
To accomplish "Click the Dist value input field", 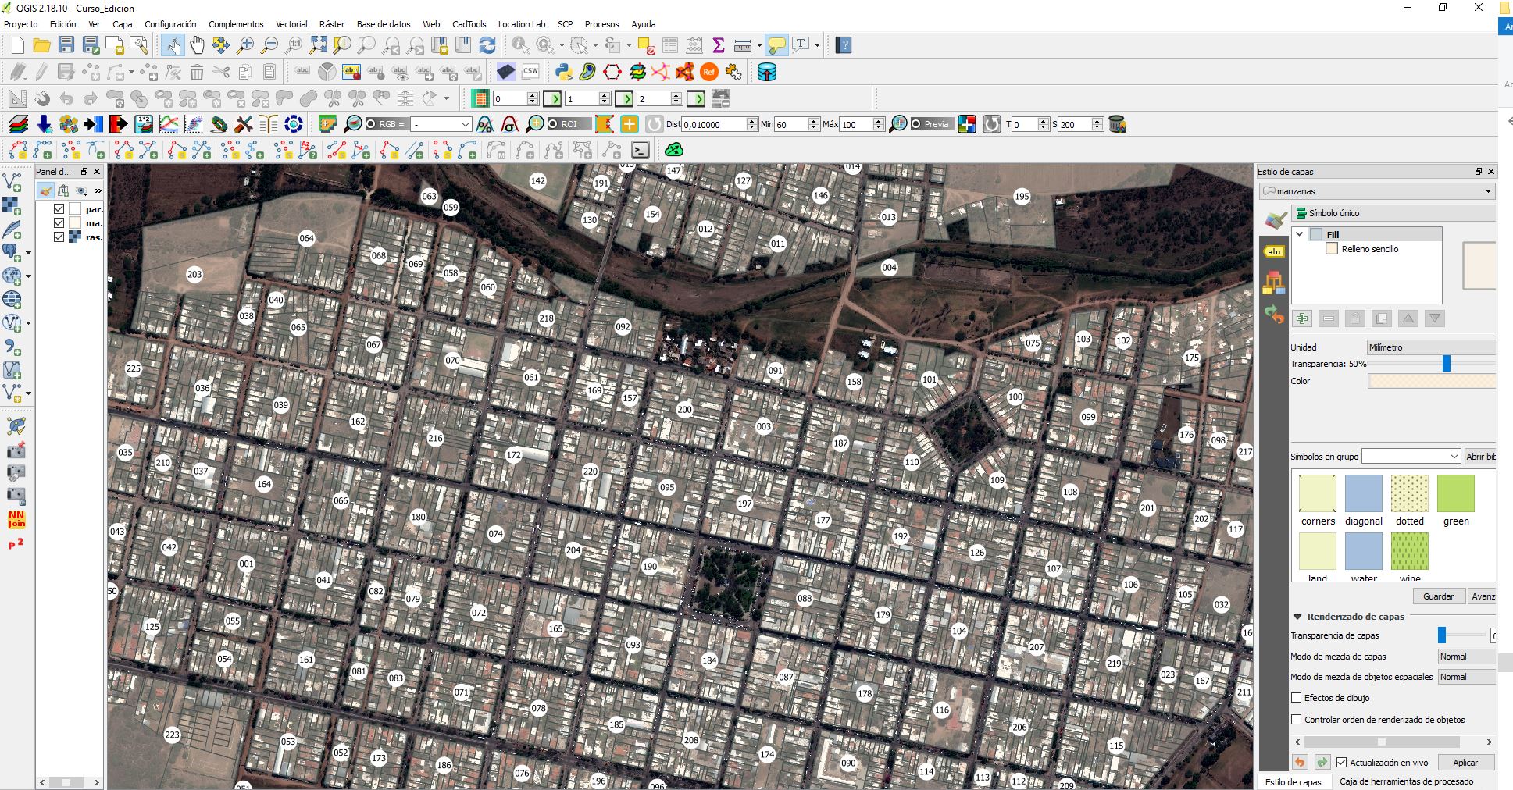I will tap(714, 124).
